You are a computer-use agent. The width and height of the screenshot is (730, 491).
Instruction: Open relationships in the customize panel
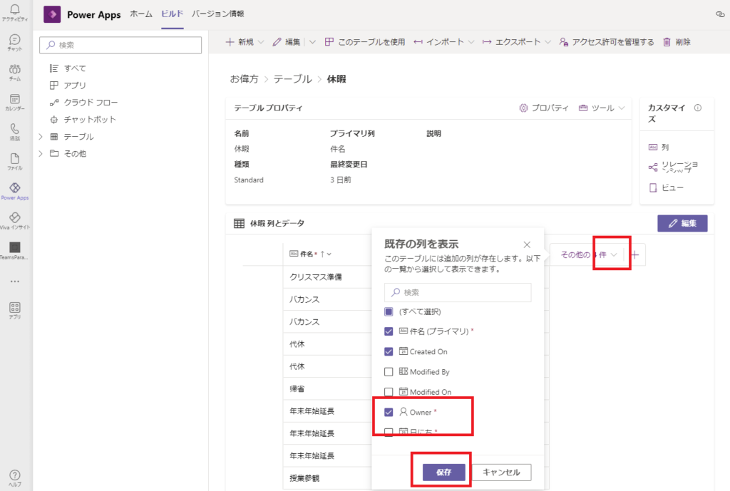pyautogui.click(x=673, y=167)
